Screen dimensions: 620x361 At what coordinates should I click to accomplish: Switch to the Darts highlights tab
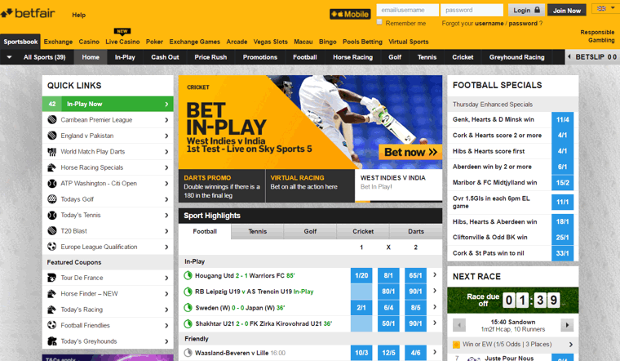click(x=416, y=232)
